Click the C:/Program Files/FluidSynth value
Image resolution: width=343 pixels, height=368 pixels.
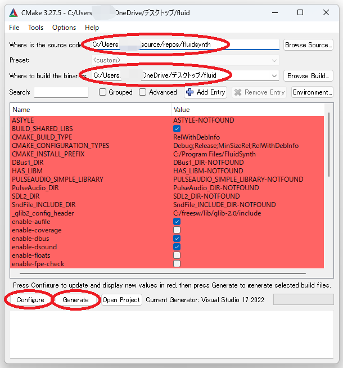(x=214, y=154)
